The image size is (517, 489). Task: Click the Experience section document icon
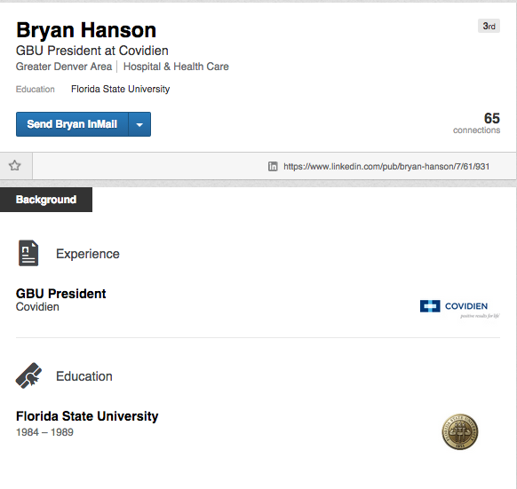tap(28, 253)
